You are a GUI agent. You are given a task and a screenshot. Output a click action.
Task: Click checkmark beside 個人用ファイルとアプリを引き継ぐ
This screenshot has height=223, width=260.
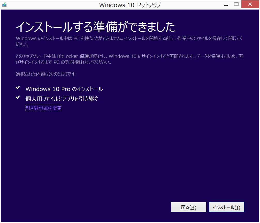pos(18,98)
